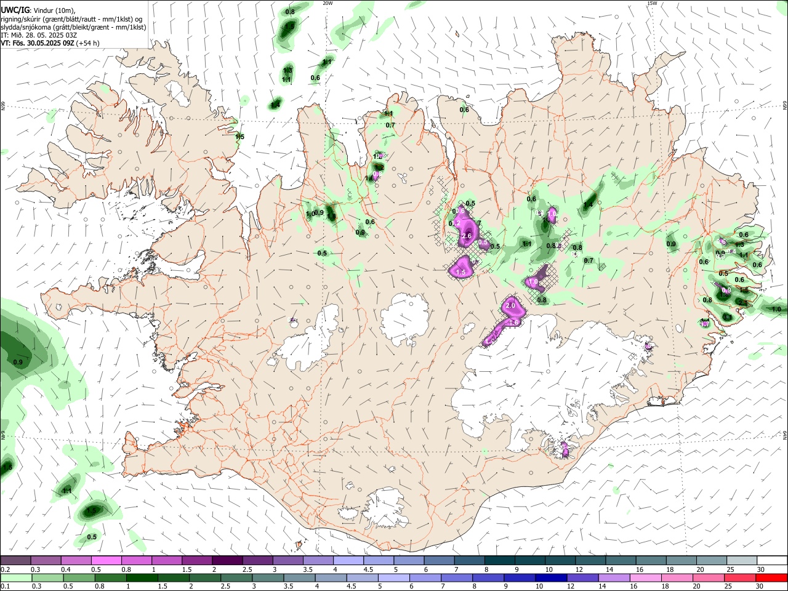This screenshot has width=788, height=591.
Task: Select the 3–3.5 swatch in purple legend row
Action: (x=287, y=560)
